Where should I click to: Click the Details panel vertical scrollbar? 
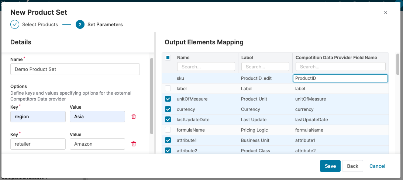(151, 96)
